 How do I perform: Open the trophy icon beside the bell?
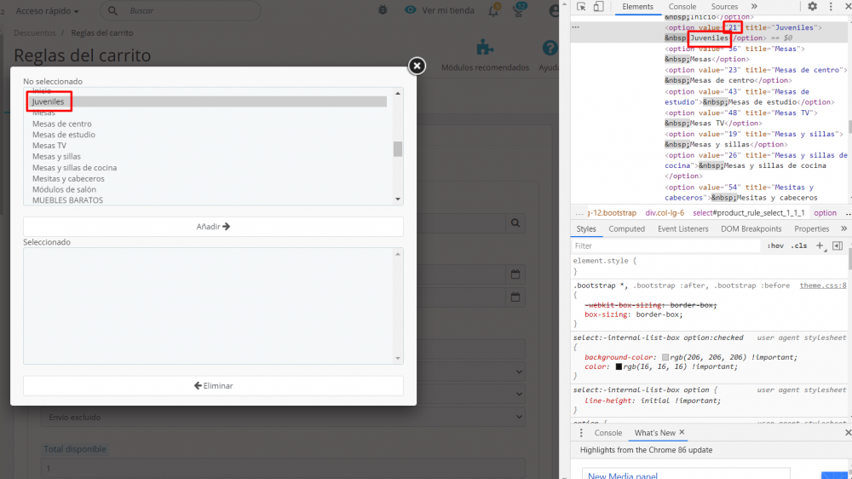coord(518,11)
